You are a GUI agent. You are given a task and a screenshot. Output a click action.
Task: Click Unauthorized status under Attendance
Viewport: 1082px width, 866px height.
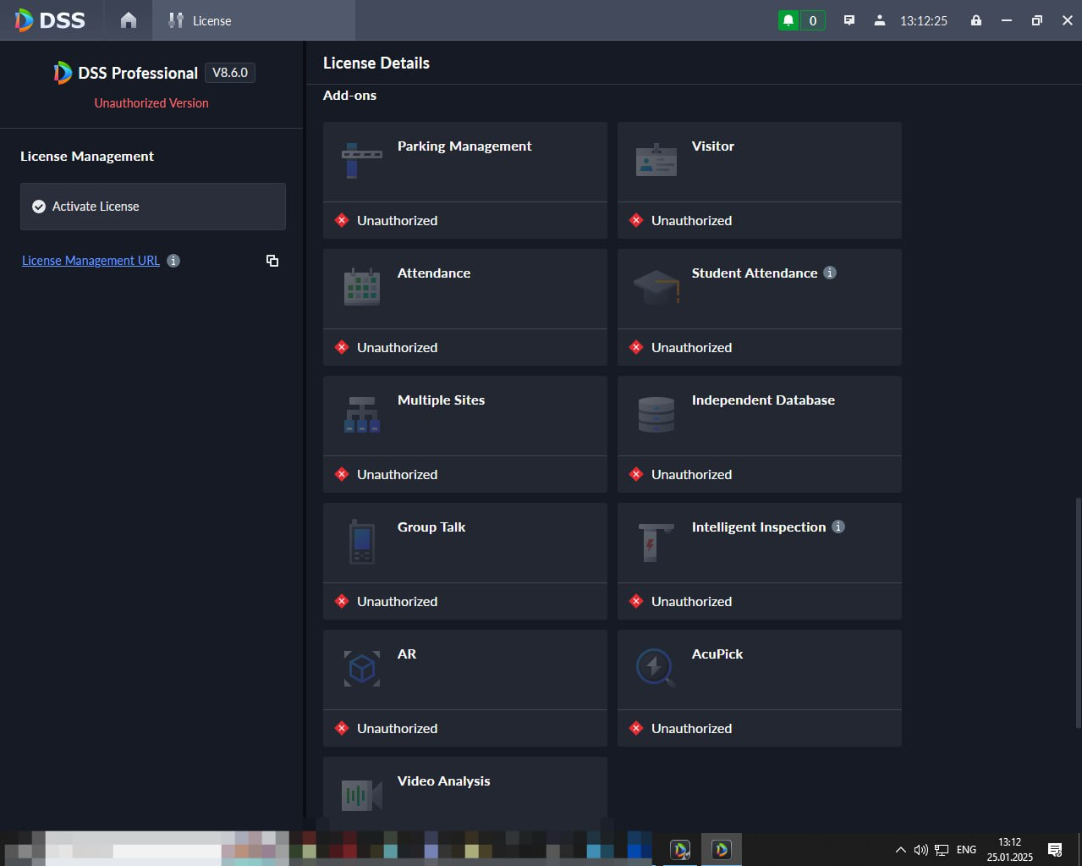tap(397, 347)
